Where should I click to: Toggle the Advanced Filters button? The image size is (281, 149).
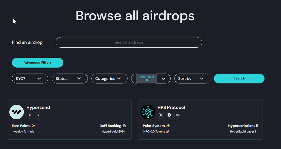point(37,63)
